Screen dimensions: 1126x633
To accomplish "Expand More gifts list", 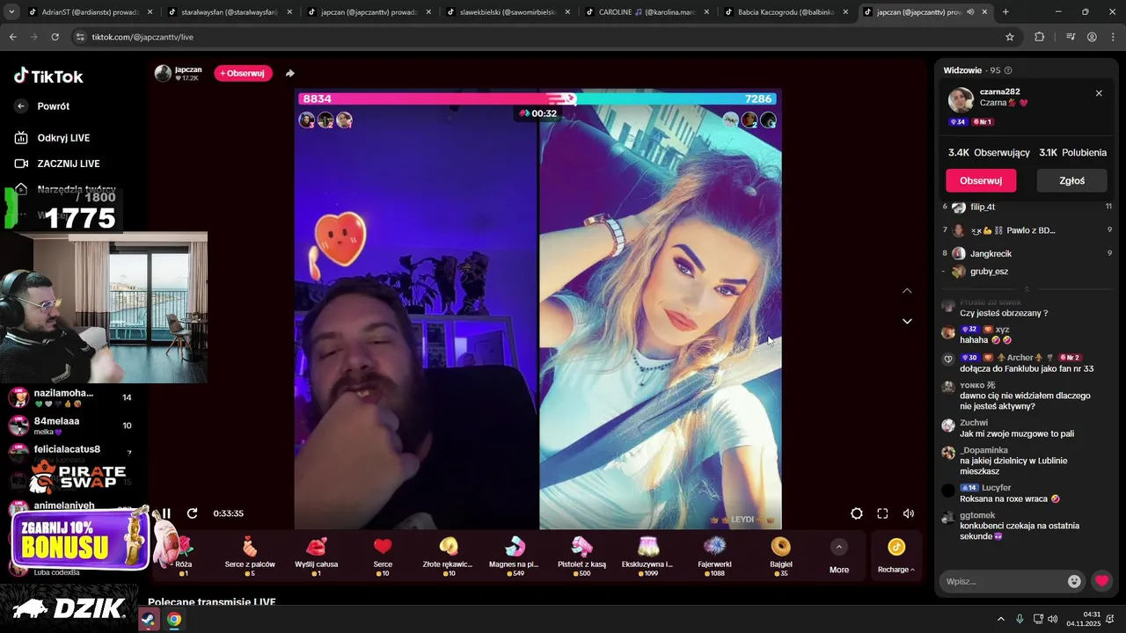I will (x=839, y=557).
